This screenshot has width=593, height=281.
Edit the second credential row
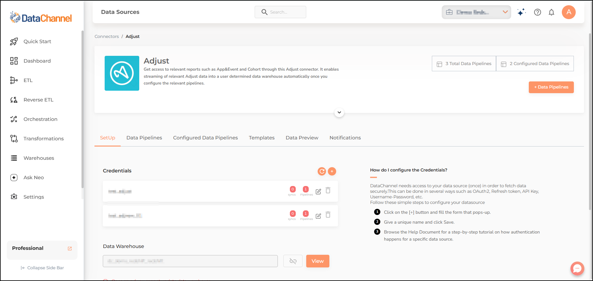(318, 216)
